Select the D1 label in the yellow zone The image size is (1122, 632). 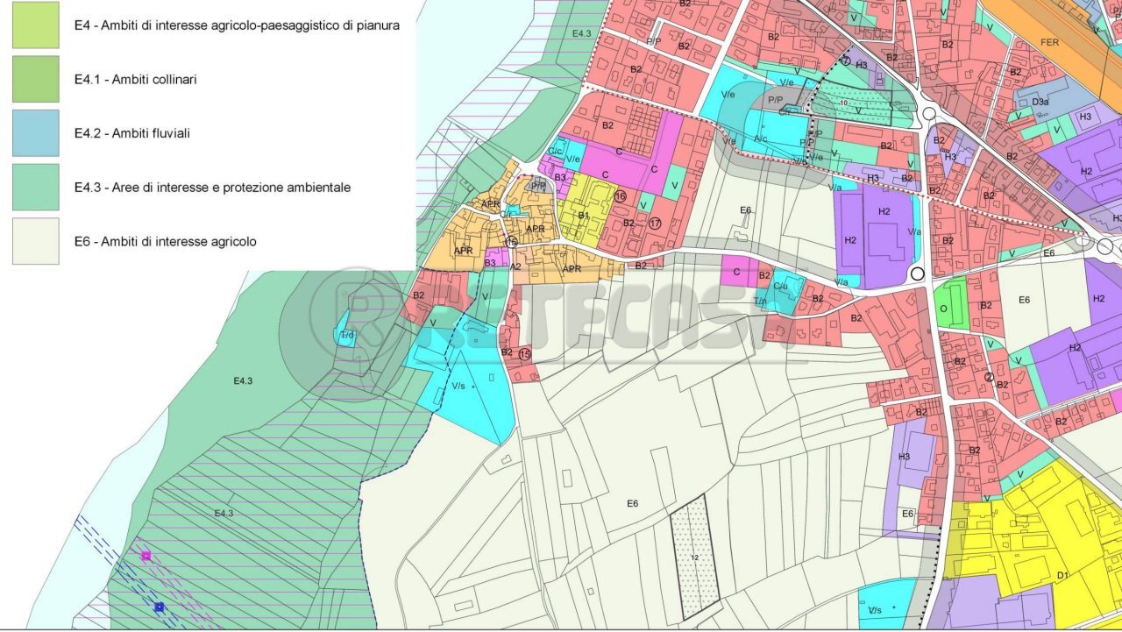click(1062, 576)
